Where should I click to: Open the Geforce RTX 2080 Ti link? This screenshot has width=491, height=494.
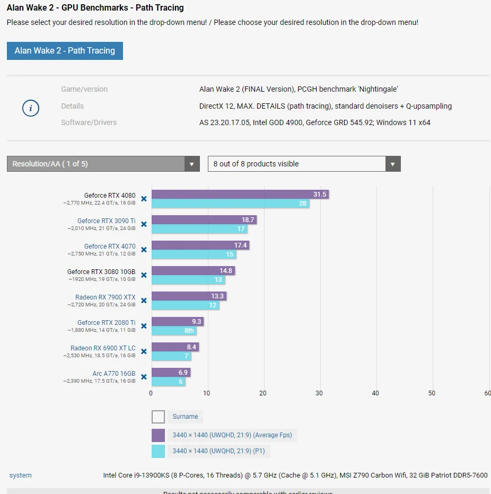(107, 323)
